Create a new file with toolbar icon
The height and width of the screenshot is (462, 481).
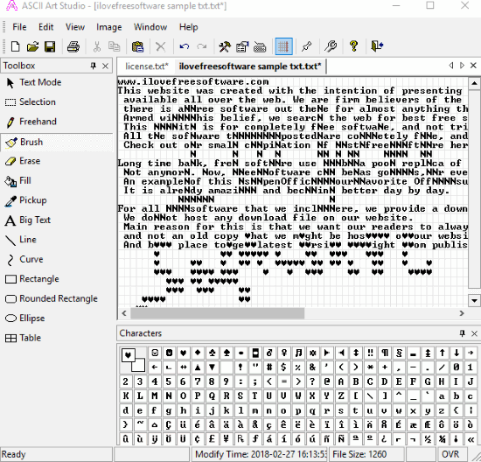(x=16, y=46)
